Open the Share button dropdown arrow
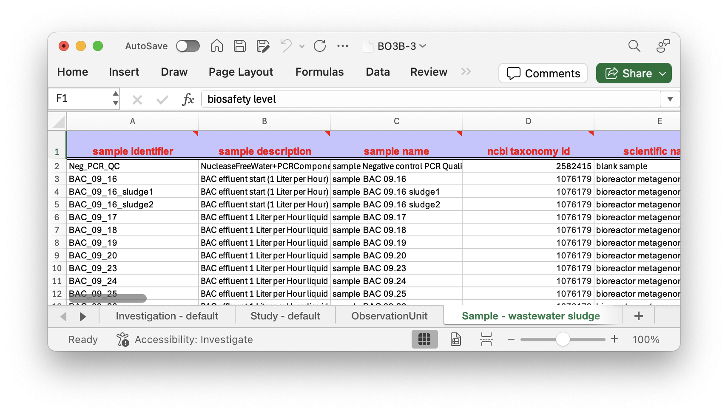728x414 pixels. click(x=663, y=74)
